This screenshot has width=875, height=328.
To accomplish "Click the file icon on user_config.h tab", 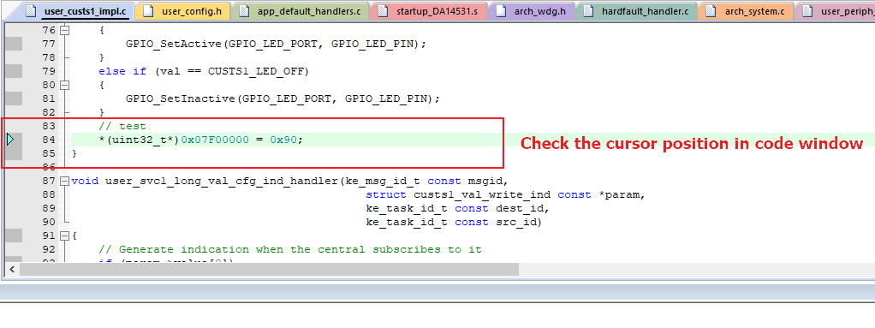I will pos(148,11).
